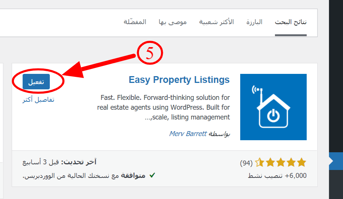Open the المفضّلة tab
Image resolution: width=343 pixels, height=199 pixels.
pyautogui.click(x=135, y=22)
